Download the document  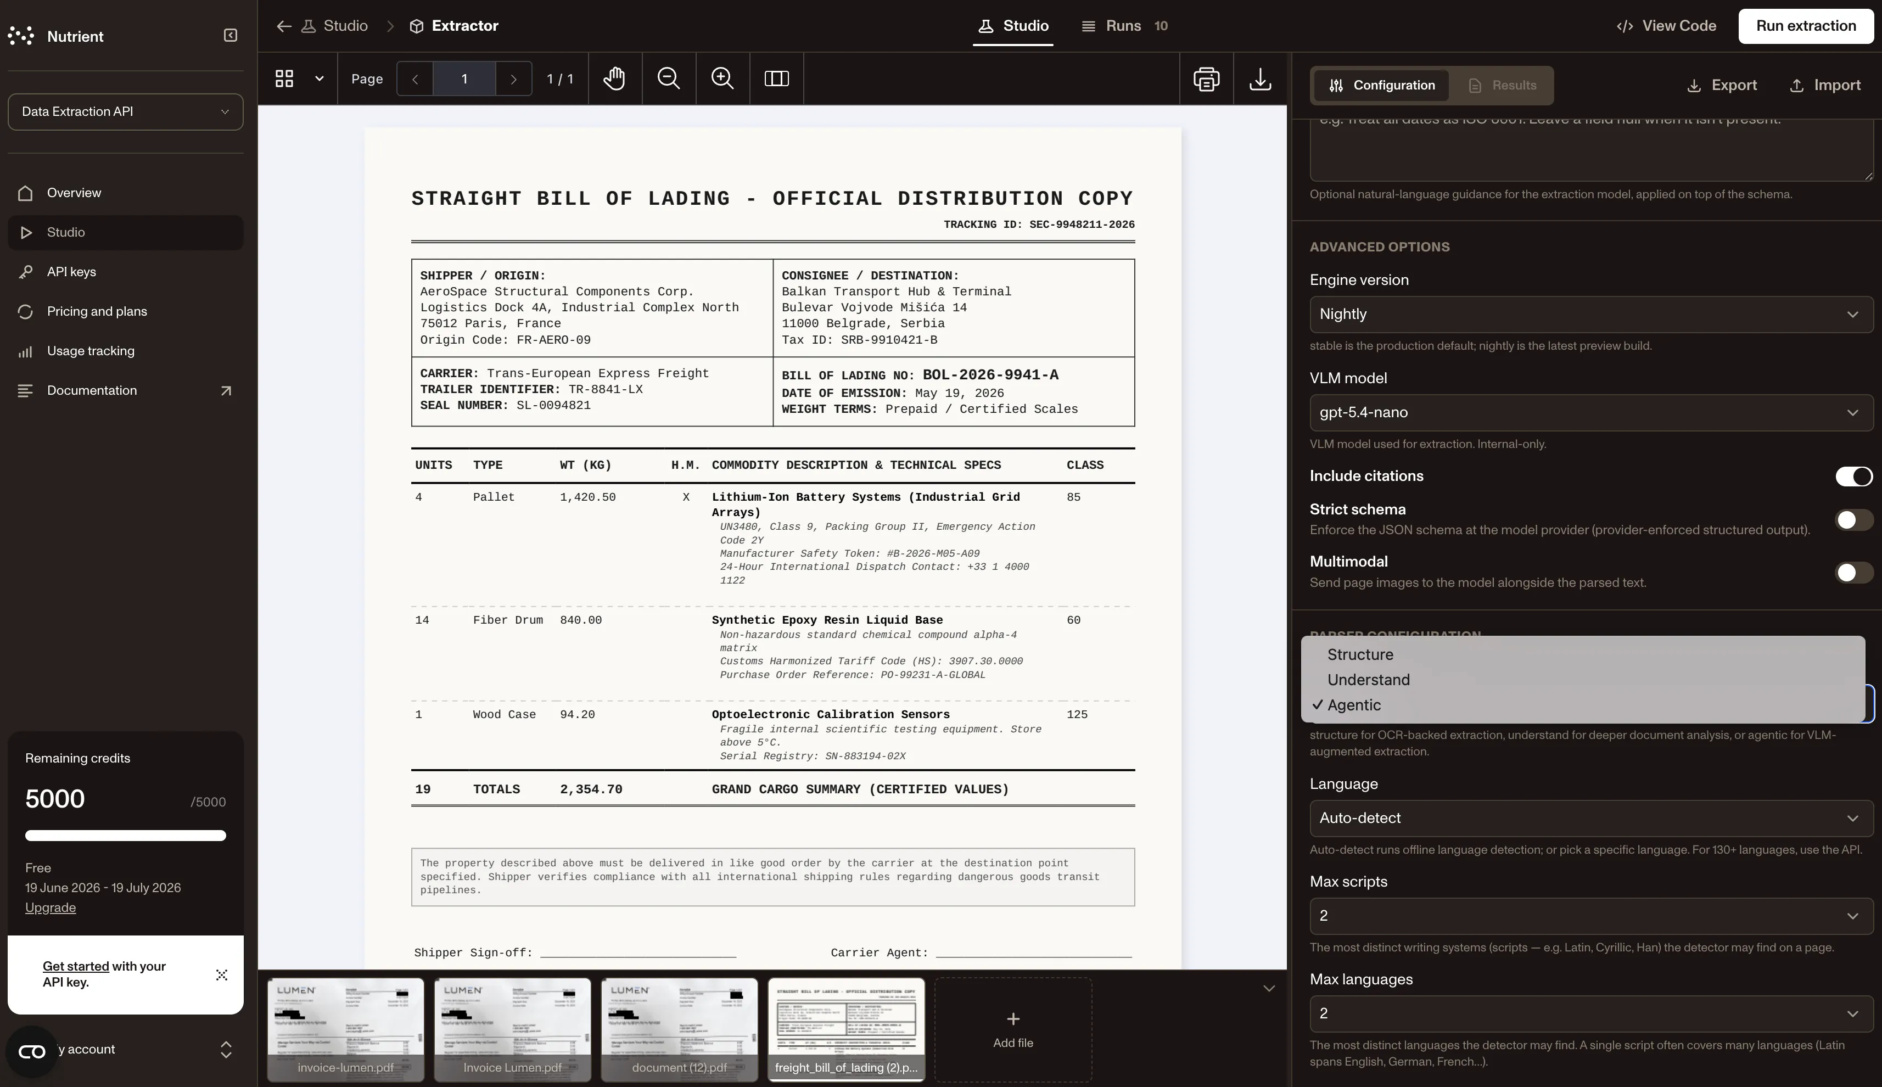click(1260, 79)
